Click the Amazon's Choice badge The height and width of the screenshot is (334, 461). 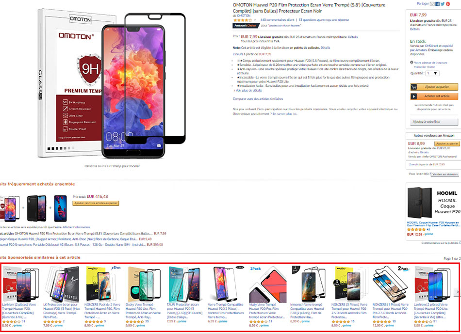coord(246,26)
